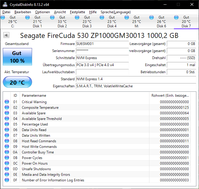This screenshot has width=199, height=189.
Task: Click the Eigenschaften field
Action: pos(136,86)
